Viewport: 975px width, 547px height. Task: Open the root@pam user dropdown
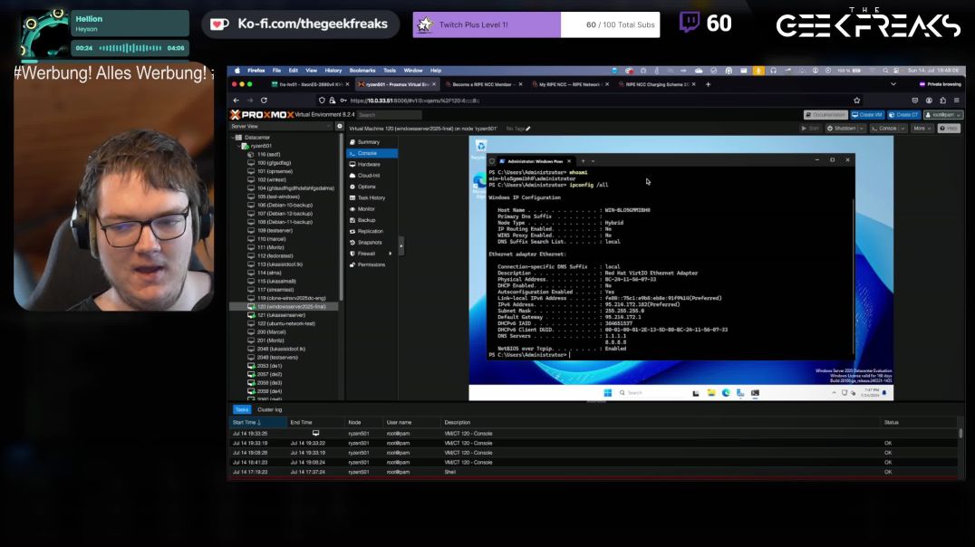[x=943, y=115]
